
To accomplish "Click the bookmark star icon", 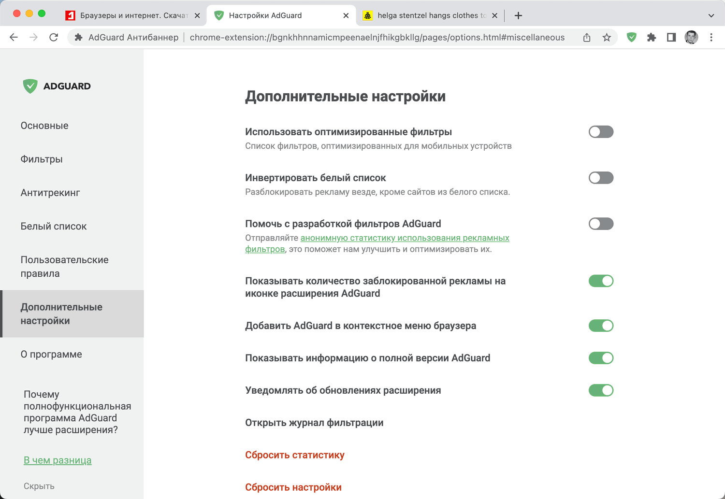I will pos(607,37).
